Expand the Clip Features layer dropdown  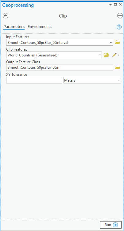[100, 55]
